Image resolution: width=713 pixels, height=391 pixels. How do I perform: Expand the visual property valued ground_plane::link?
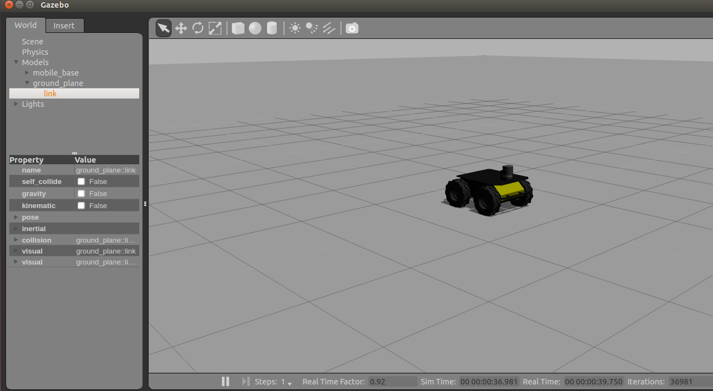pyautogui.click(x=16, y=251)
